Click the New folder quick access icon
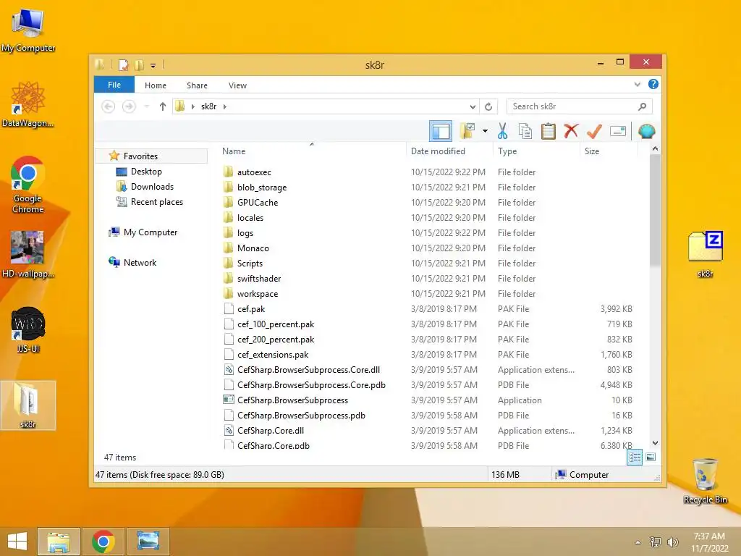Image resolution: width=741 pixels, height=556 pixels. point(139,64)
